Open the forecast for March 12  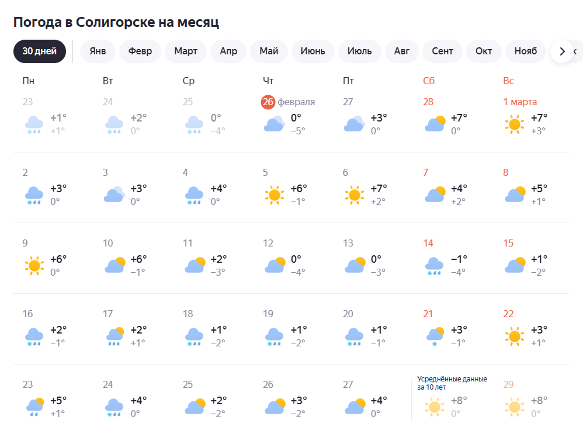(x=286, y=258)
